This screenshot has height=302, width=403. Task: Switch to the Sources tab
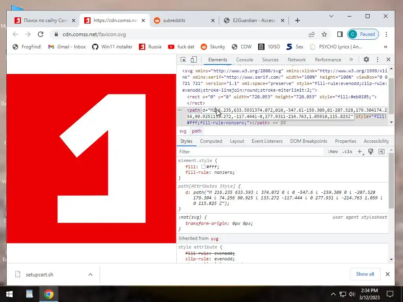coord(270,60)
